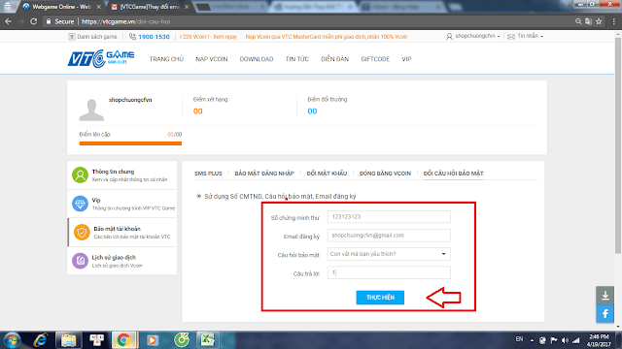Open Windows Start button

[12, 340]
